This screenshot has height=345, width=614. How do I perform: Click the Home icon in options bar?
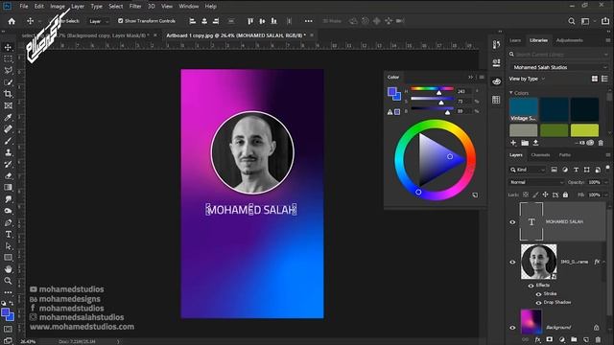(x=12, y=21)
